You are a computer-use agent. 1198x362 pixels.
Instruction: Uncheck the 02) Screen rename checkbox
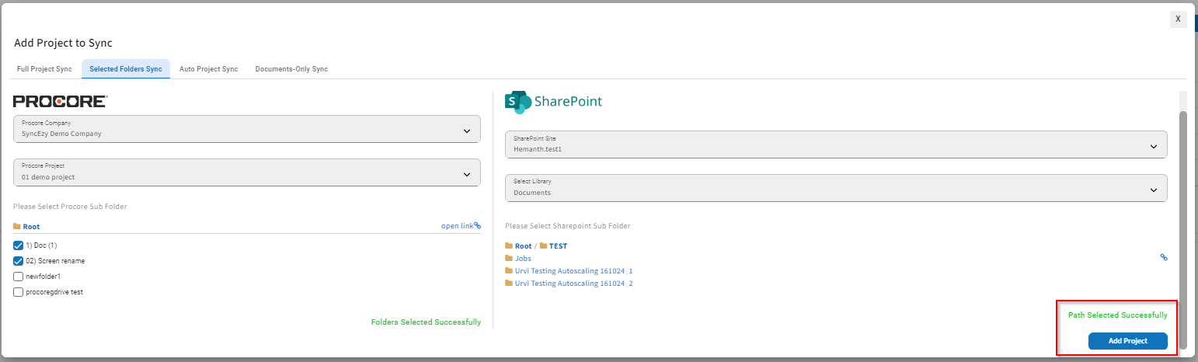(19, 261)
